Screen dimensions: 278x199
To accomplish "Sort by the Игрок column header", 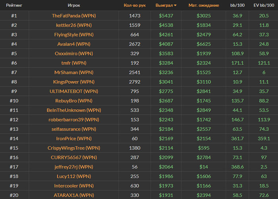I will 74,6.
